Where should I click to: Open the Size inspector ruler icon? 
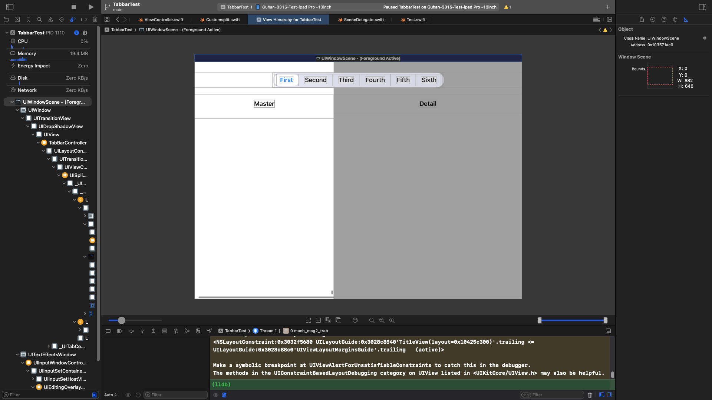click(686, 20)
